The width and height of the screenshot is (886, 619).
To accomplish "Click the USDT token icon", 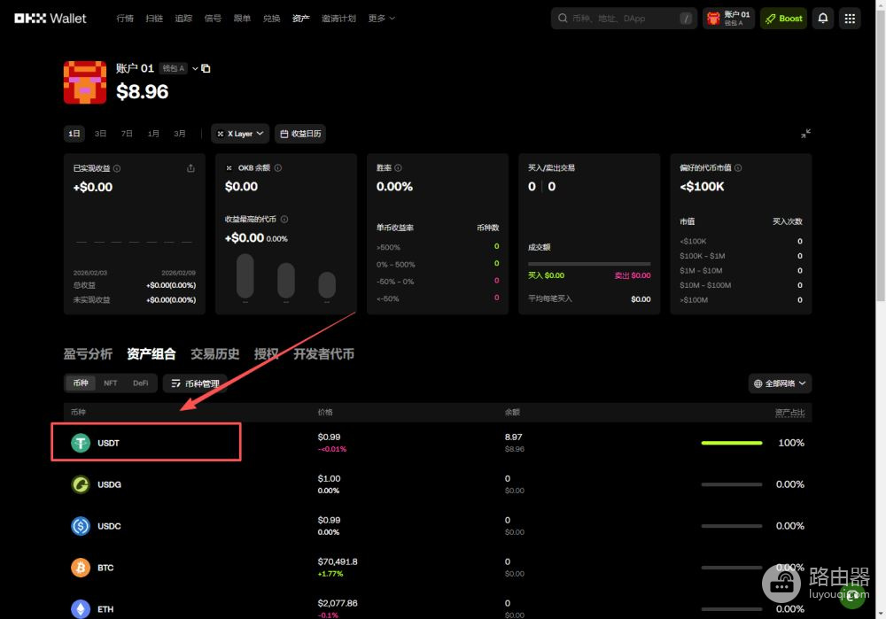I will click(x=81, y=443).
